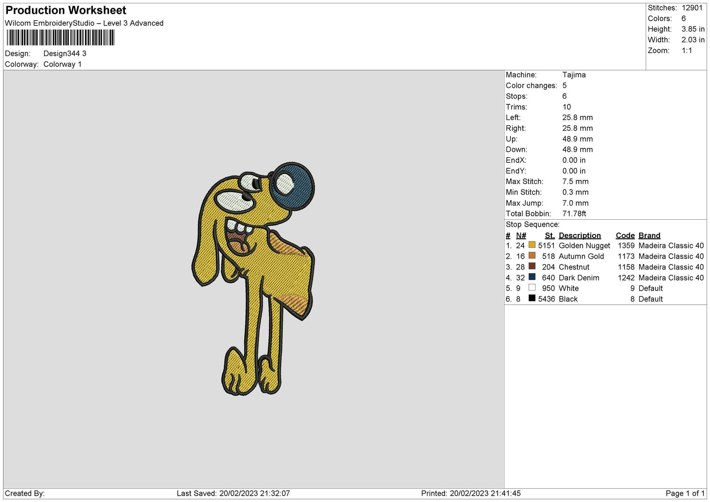This screenshot has width=710, height=502.
Task: Click the Max Stitch value 7.5 mm
Action: pyautogui.click(x=575, y=181)
